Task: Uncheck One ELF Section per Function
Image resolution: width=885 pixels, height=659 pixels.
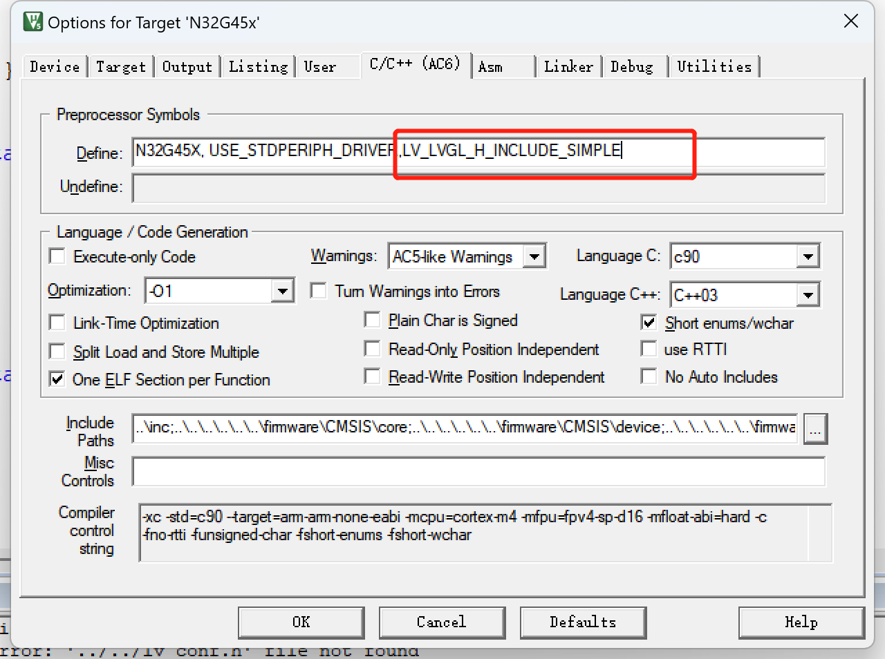Action: pos(57,380)
